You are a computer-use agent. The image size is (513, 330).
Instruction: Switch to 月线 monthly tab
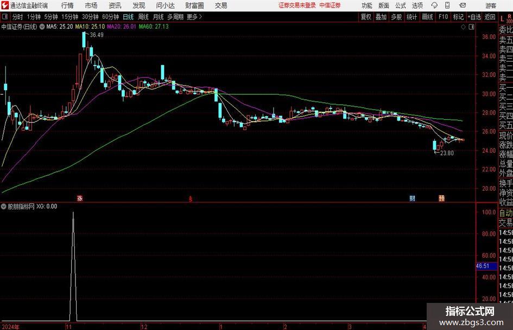coord(158,17)
